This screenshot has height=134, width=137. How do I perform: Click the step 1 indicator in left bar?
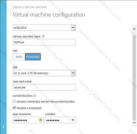point(3,127)
